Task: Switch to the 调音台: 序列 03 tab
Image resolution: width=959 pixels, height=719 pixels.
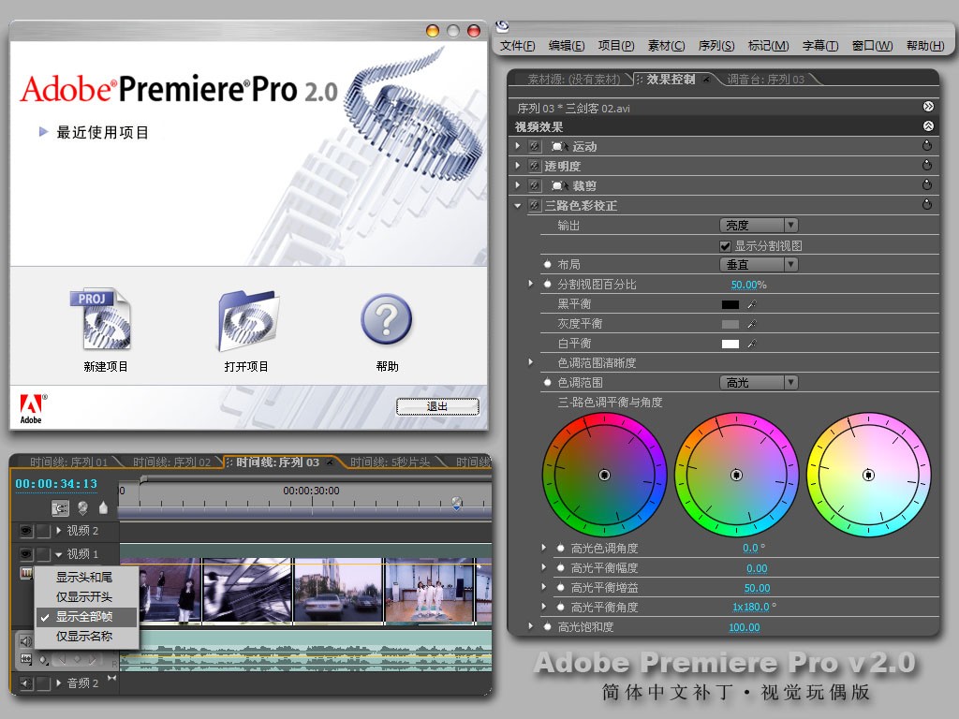Action: point(765,80)
